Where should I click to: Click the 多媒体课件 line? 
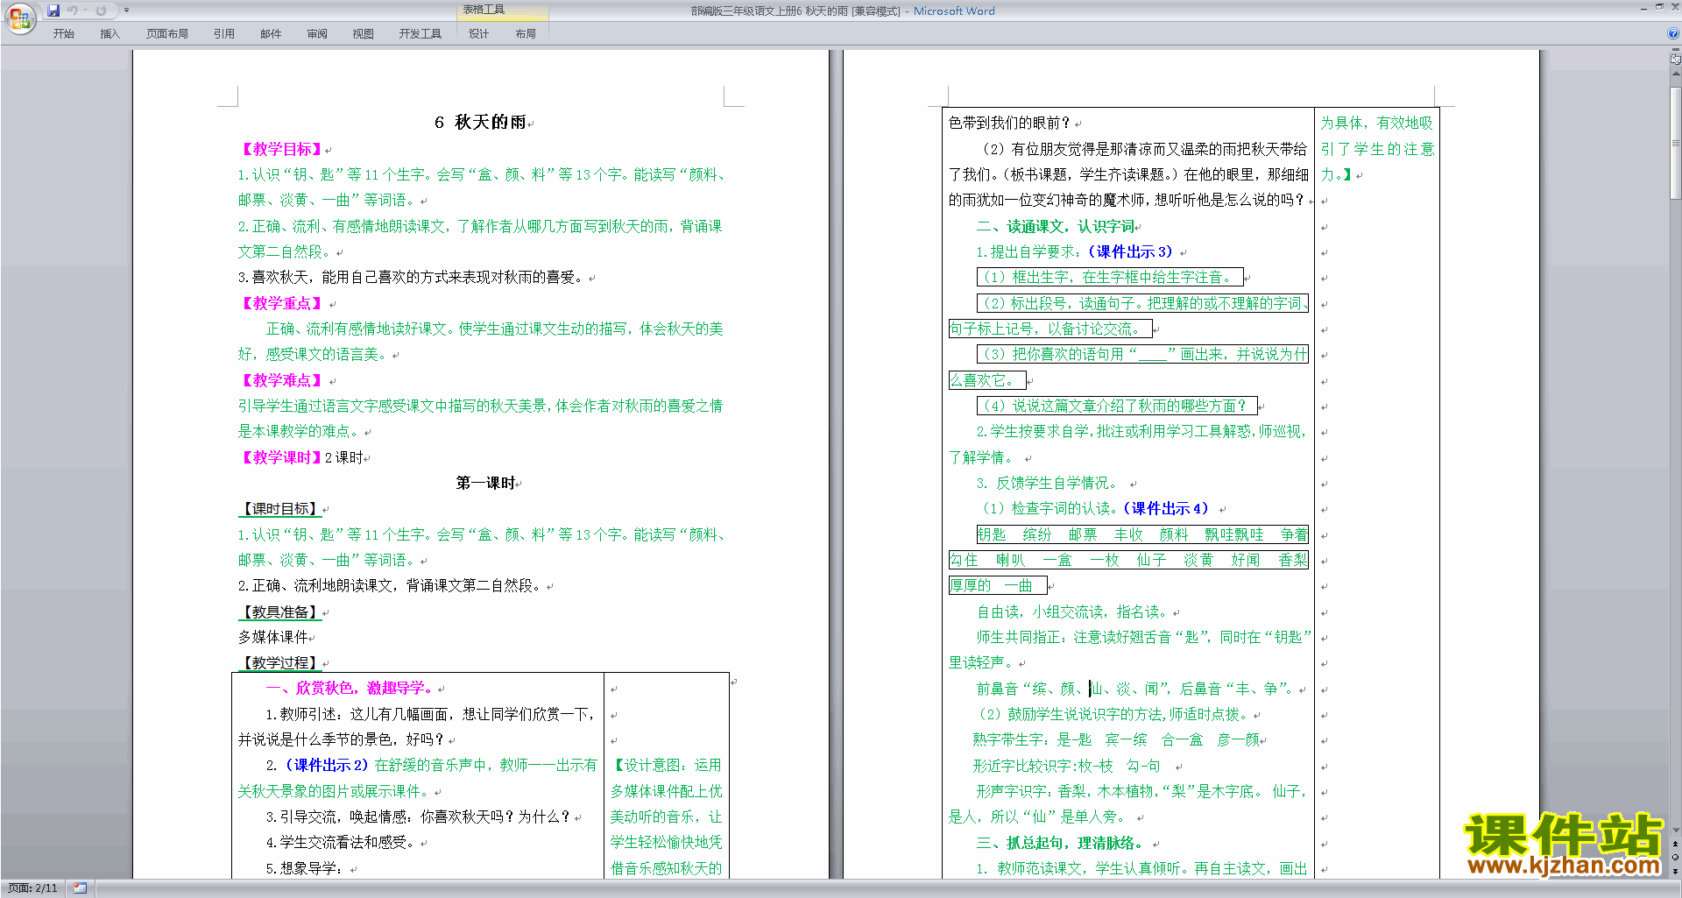pos(273,637)
